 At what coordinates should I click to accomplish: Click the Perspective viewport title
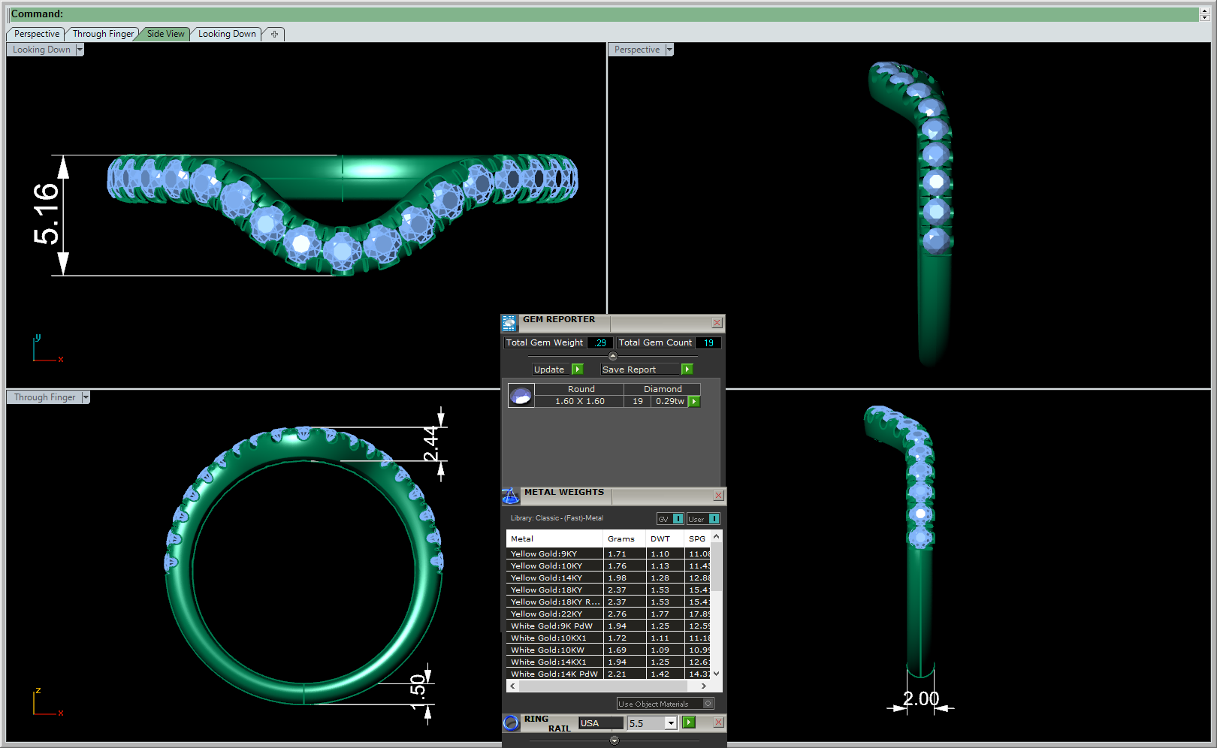pos(637,50)
